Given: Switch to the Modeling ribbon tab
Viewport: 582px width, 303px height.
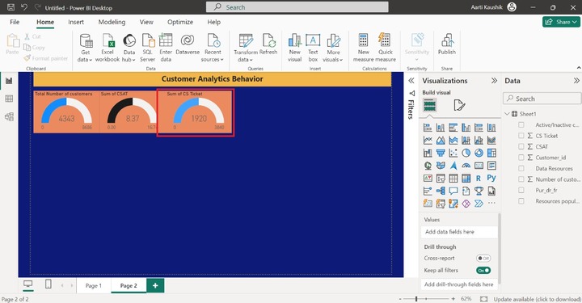Looking at the screenshot, I should click(x=112, y=22).
